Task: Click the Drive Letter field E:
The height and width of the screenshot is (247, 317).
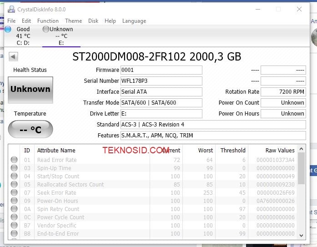Action: click(161, 114)
